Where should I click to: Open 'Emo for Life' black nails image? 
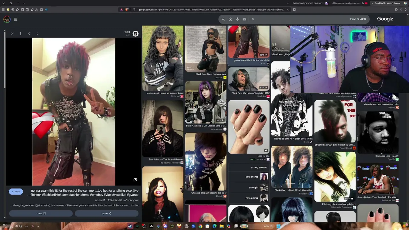(x=249, y=127)
